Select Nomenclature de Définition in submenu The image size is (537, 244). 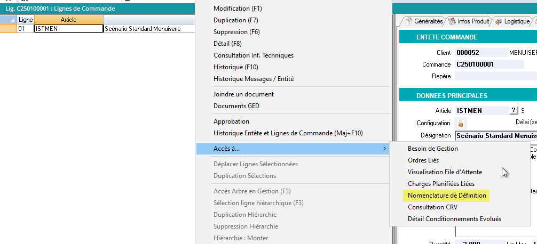447,196
